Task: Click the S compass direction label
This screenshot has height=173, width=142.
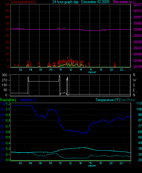Action: point(134,85)
